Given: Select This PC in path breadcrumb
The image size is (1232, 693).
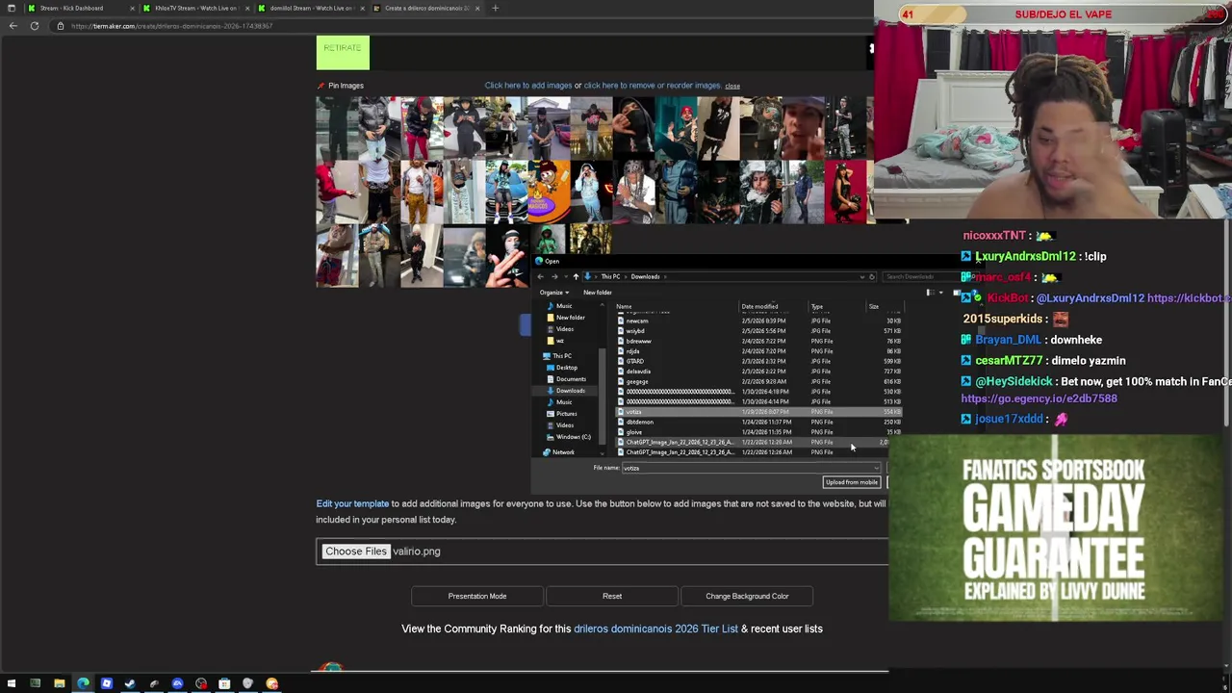Looking at the screenshot, I should coord(610,276).
